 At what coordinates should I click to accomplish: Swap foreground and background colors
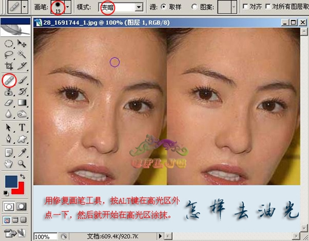22,177
